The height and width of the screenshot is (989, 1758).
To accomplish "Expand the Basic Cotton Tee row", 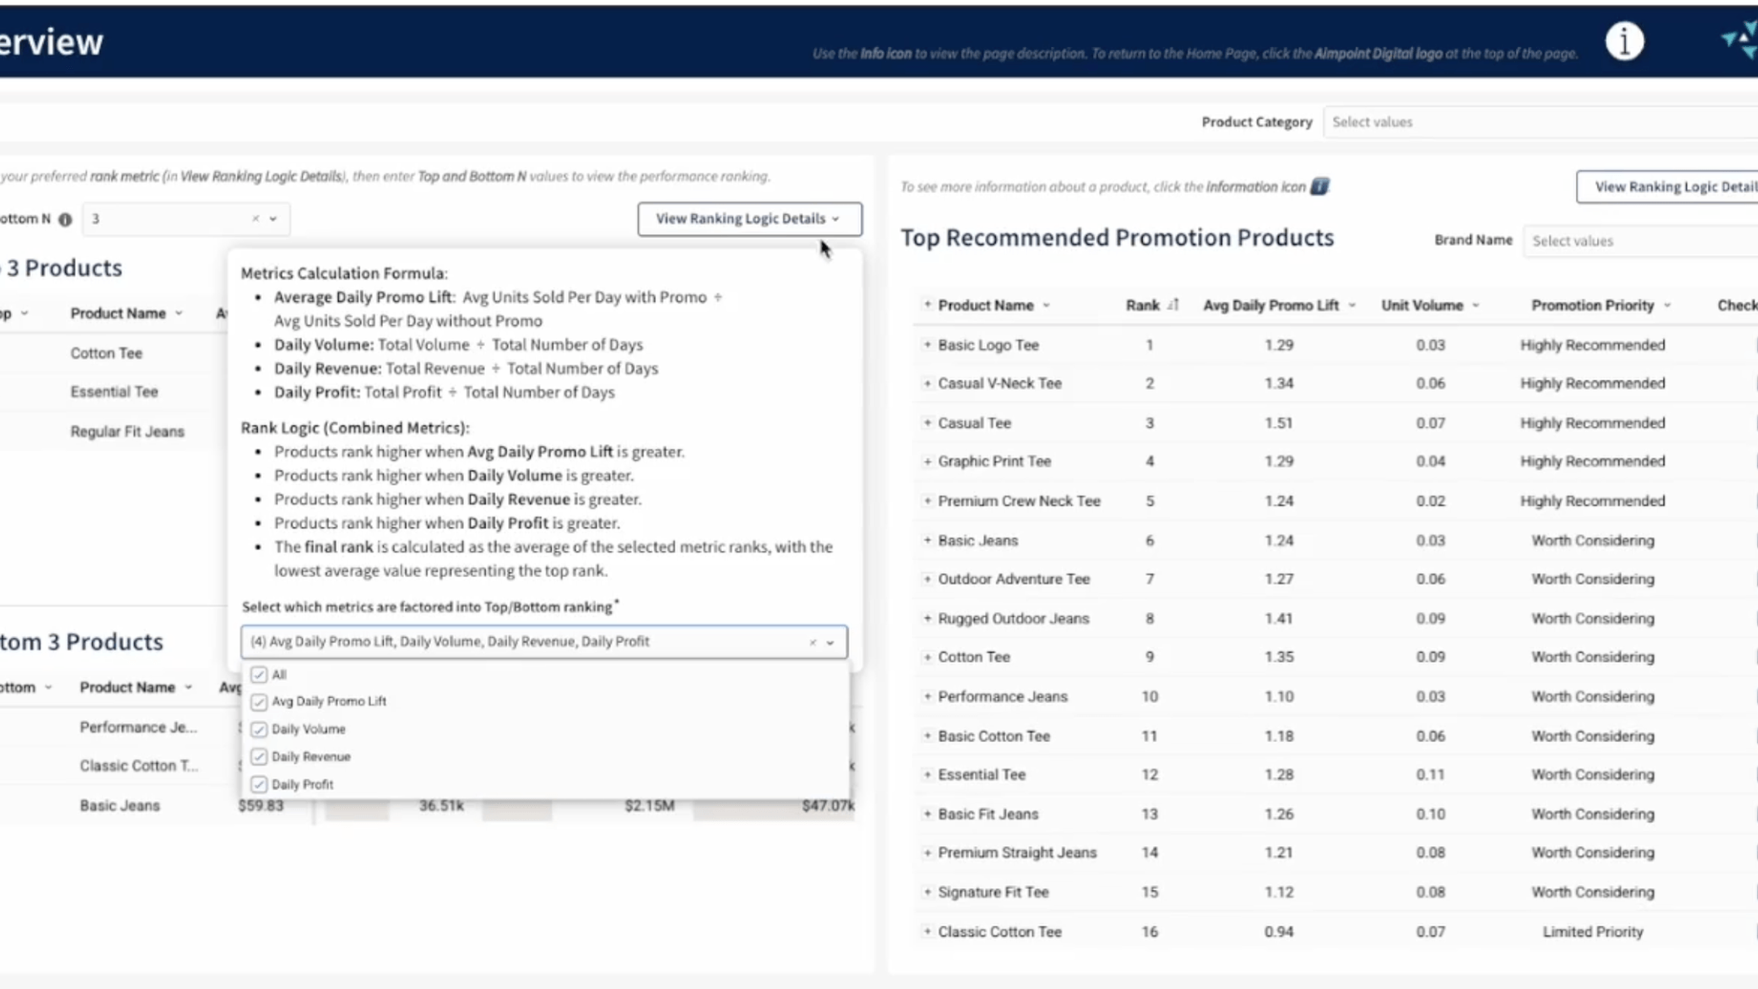I will pyautogui.click(x=927, y=736).
